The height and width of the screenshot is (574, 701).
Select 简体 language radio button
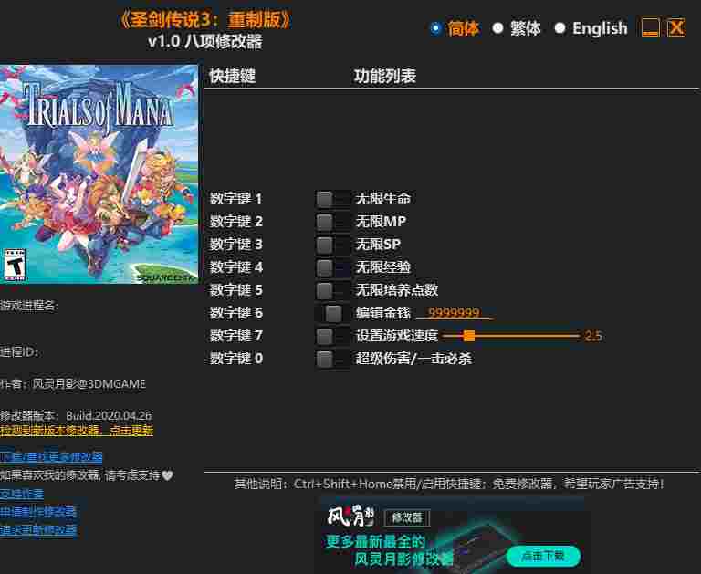pyautogui.click(x=435, y=28)
